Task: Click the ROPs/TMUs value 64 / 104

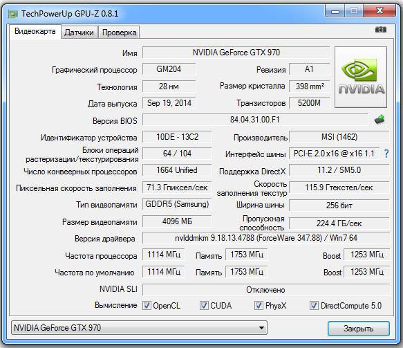Action: (x=177, y=154)
